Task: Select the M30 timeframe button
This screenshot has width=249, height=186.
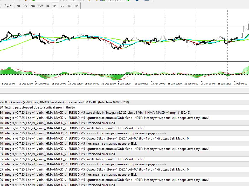Action: [40, 6]
